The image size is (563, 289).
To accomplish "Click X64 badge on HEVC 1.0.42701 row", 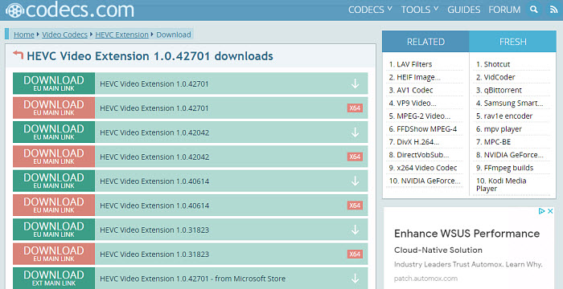I will [355, 108].
